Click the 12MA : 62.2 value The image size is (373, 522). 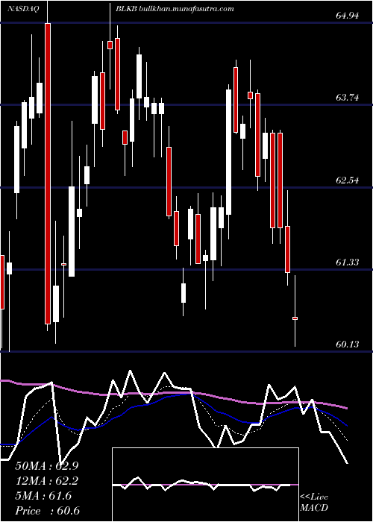(x=47, y=481)
